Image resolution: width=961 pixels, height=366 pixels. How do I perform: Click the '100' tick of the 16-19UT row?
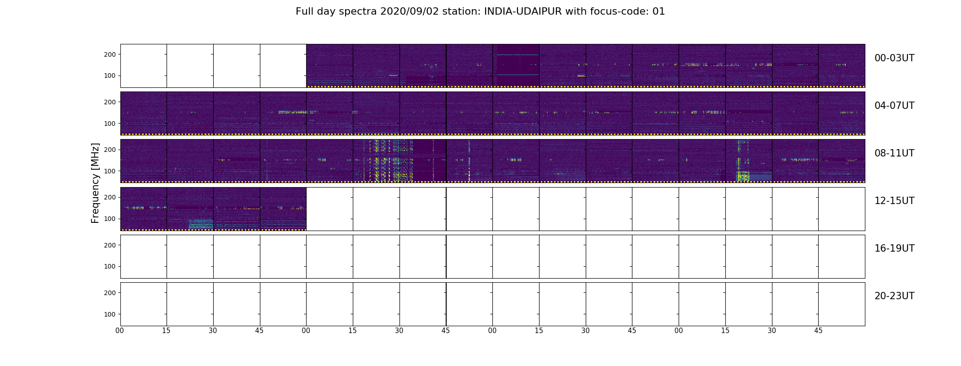coord(110,266)
